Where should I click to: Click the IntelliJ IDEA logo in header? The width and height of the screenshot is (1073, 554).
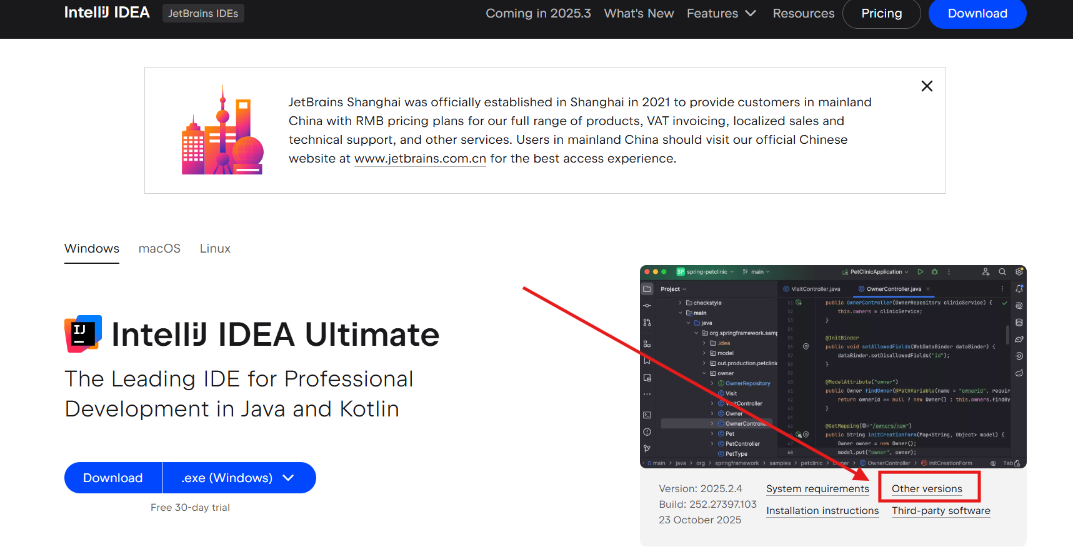(x=107, y=13)
